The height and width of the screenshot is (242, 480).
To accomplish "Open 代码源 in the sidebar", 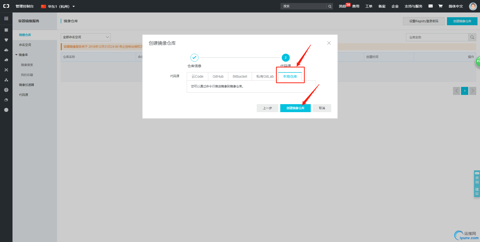I will pyautogui.click(x=23, y=95).
